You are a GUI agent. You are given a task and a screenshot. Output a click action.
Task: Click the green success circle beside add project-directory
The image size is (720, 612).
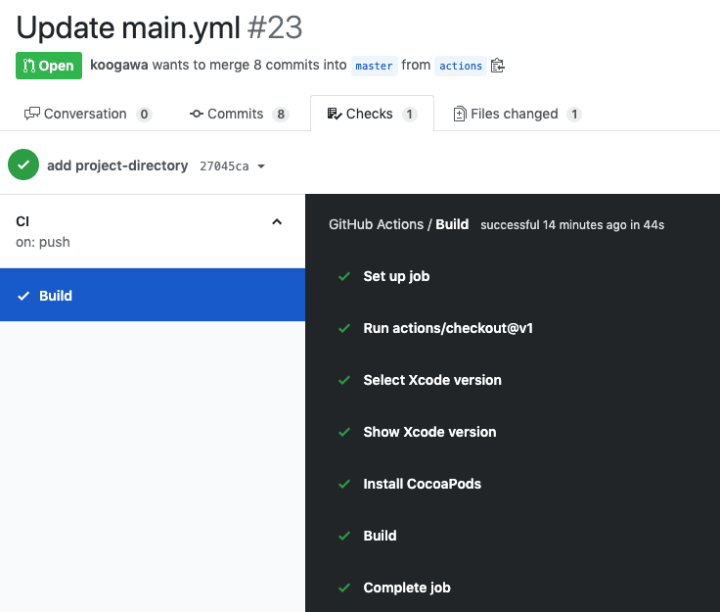23,165
